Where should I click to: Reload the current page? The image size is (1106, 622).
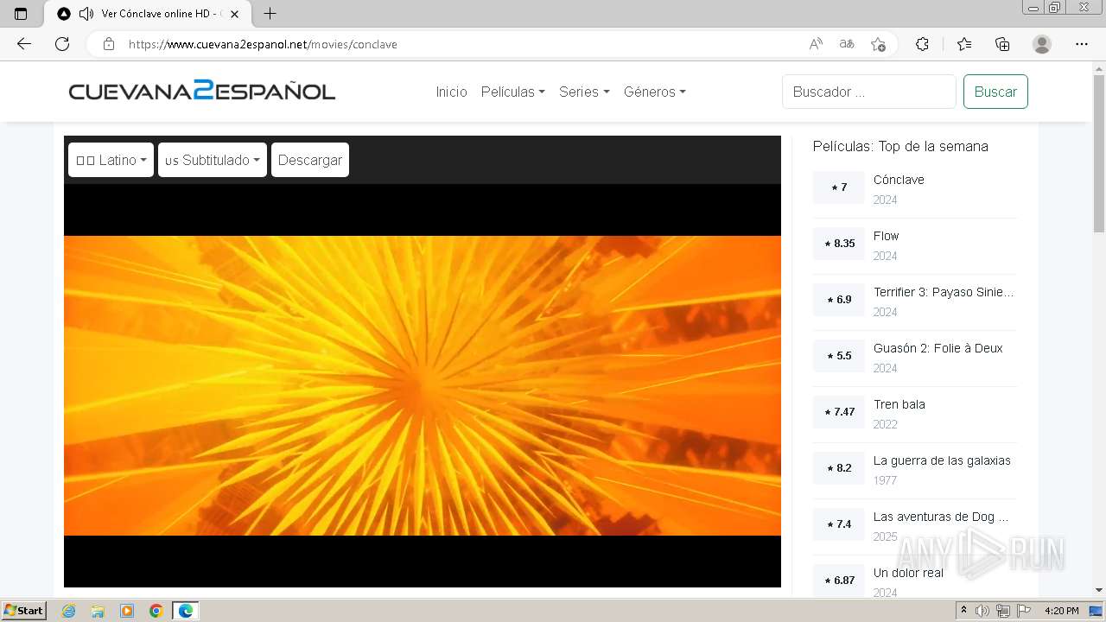pos(62,44)
